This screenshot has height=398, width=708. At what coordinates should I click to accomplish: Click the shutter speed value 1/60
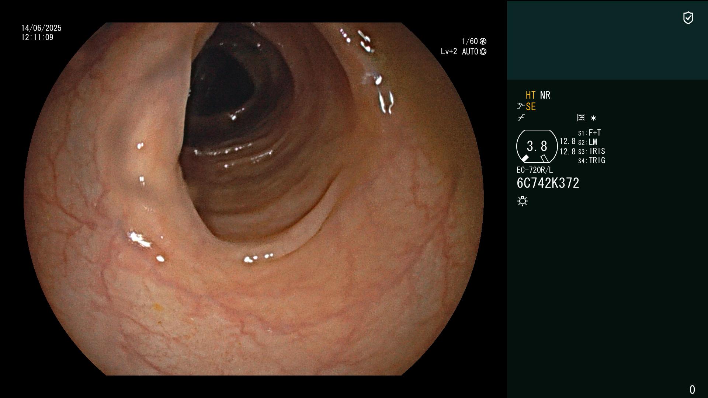[470, 41]
